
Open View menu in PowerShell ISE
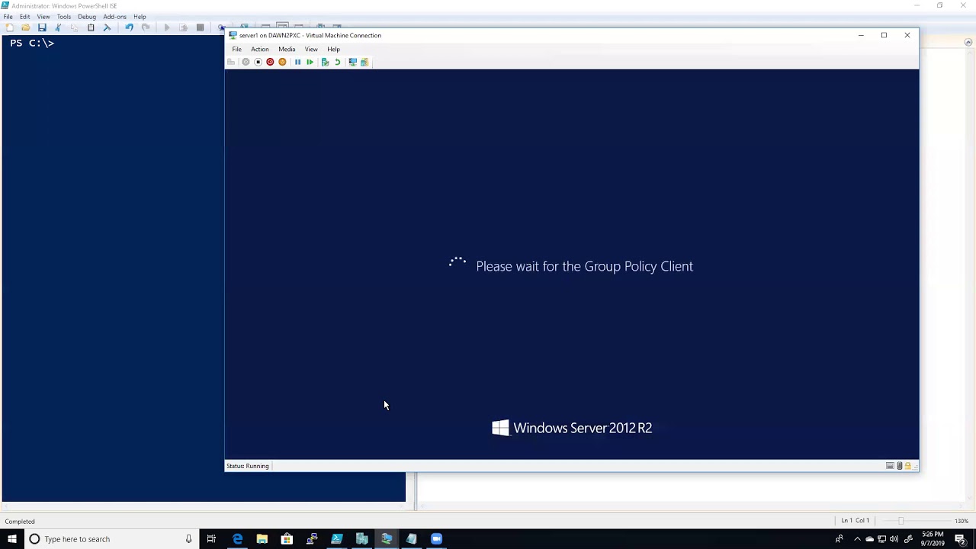point(43,17)
